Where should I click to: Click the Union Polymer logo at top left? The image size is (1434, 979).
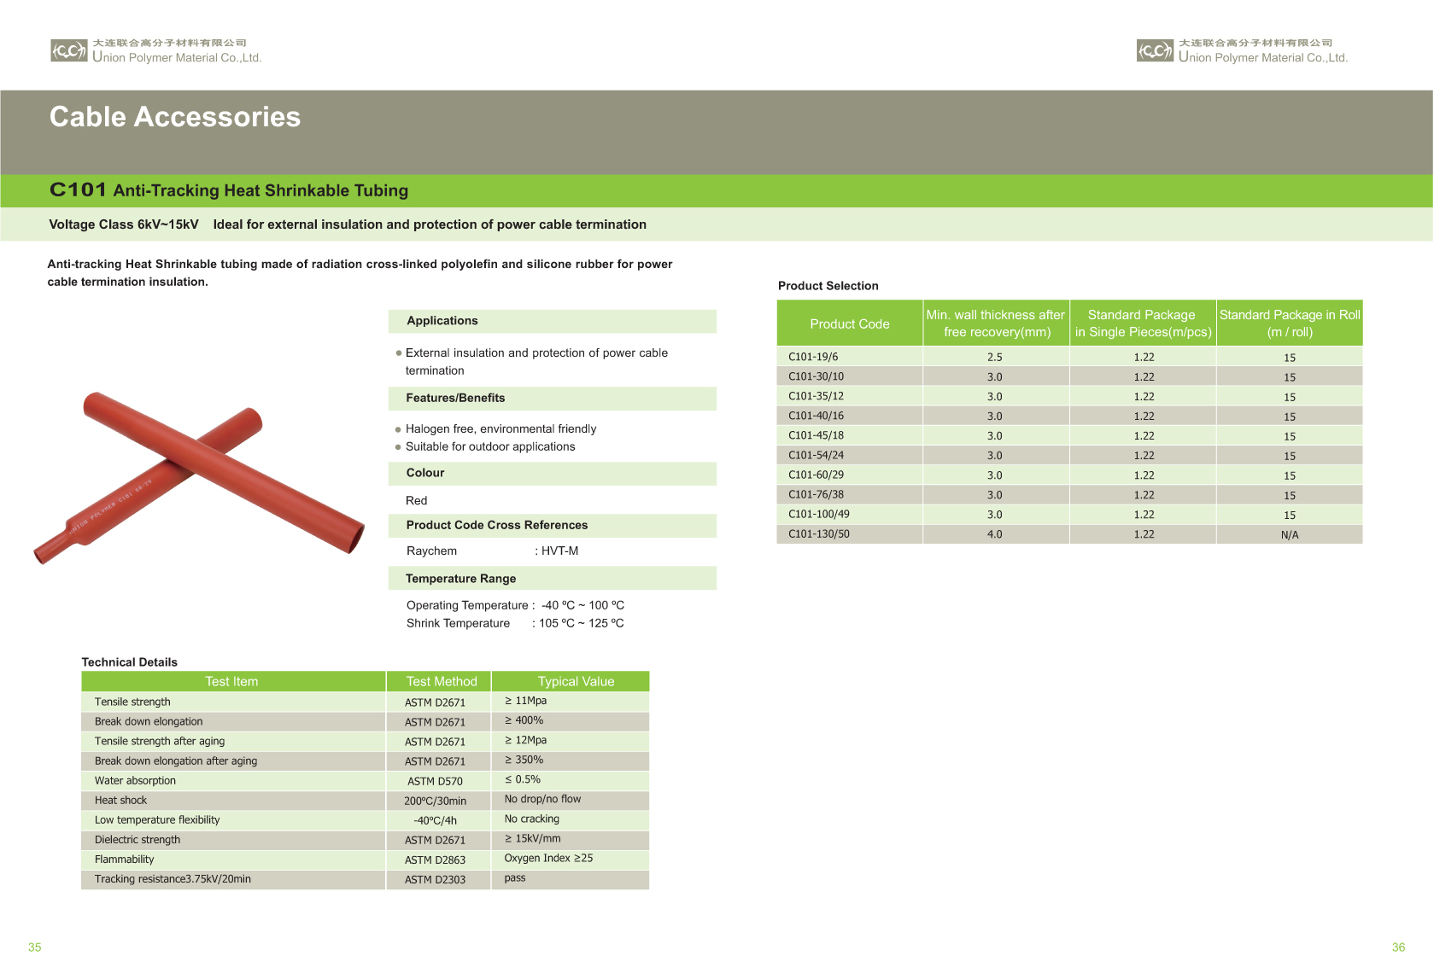coord(69,50)
